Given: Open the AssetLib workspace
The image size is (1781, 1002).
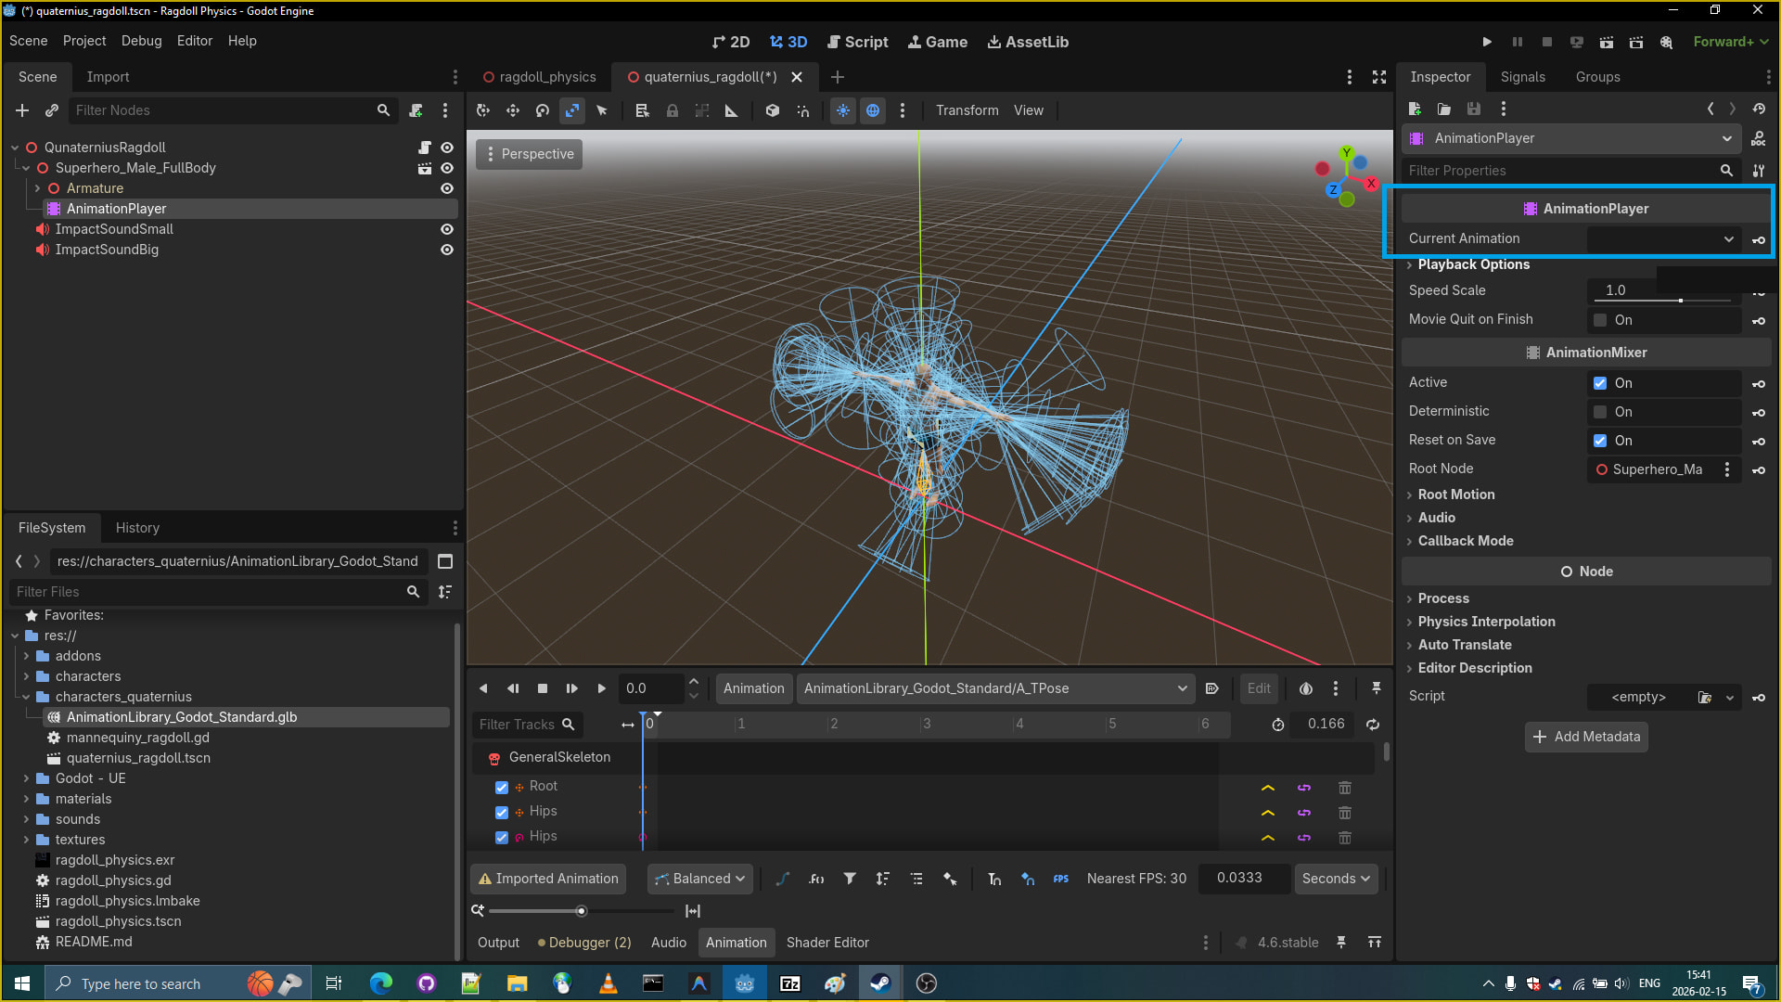Looking at the screenshot, I should click(1028, 42).
